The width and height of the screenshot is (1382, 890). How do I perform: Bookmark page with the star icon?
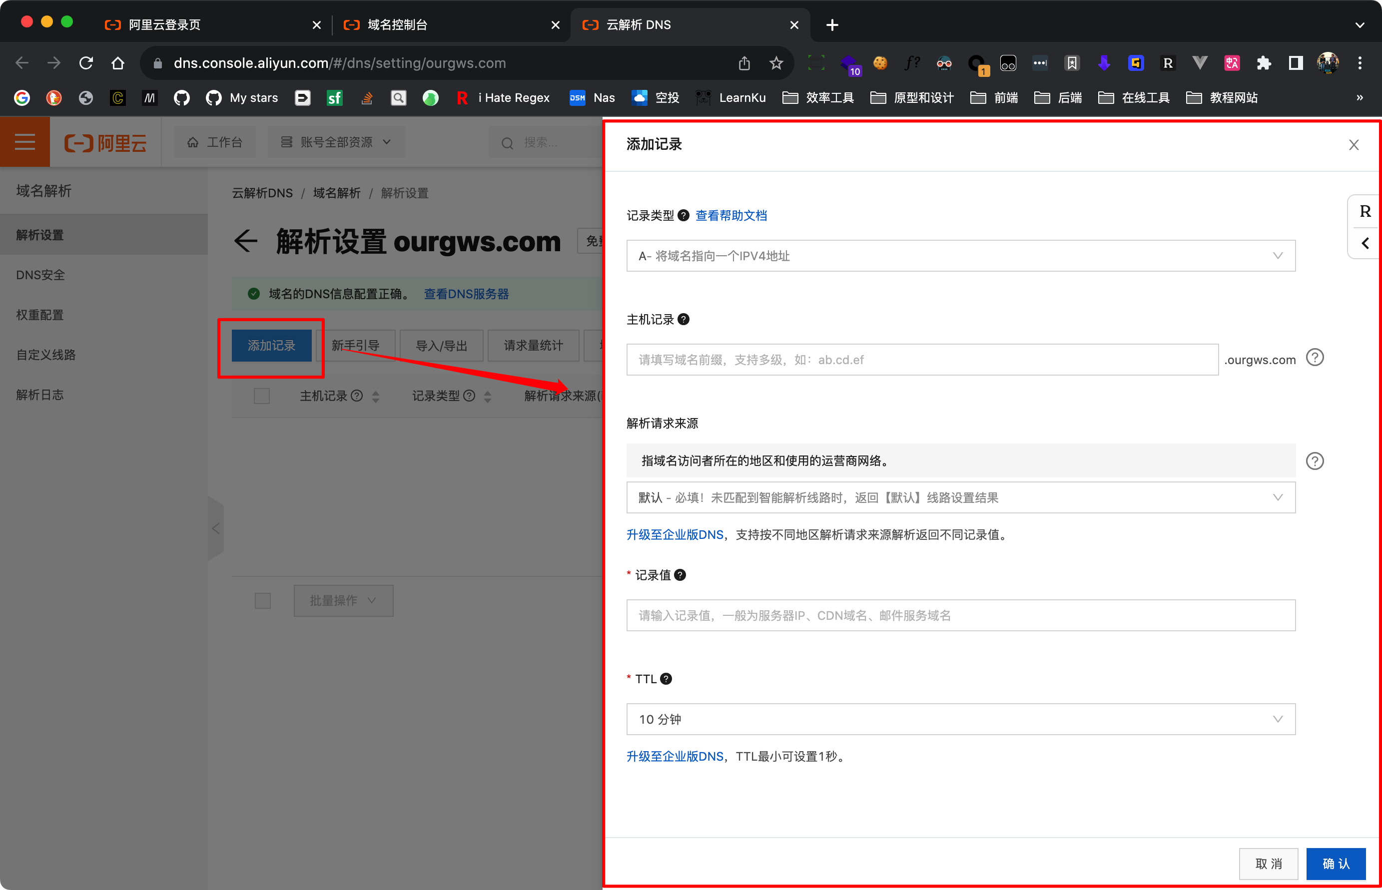tap(775, 63)
